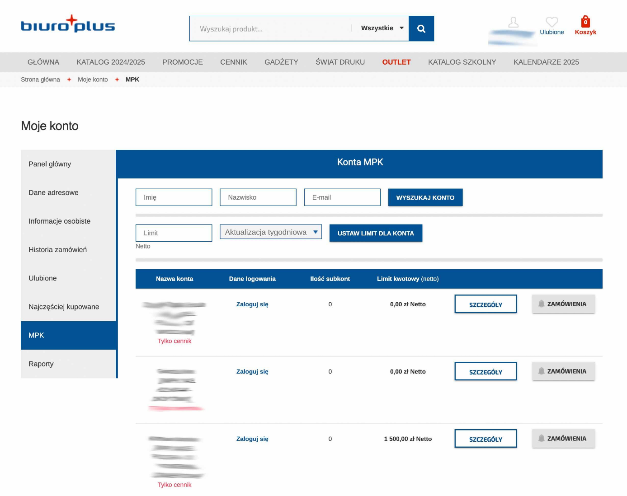Click the MPK breadcrumb text
This screenshot has height=496, width=627.
pos(132,80)
